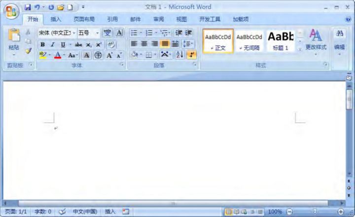Toggle superscript x² formatting

pos(99,44)
